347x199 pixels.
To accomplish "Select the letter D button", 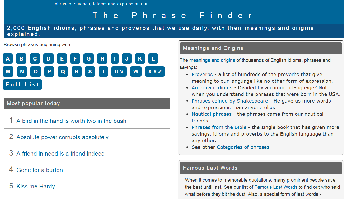I will 48,58.
